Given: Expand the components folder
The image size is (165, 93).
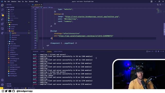Looking at the screenshot, I should tap(14, 25).
